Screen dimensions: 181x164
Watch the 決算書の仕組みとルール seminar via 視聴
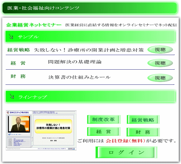[x=160, y=78]
